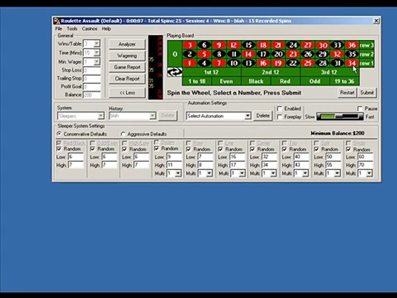Select red number 14 on the board
This screenshot has height=298, width=397.
[249, 54]
